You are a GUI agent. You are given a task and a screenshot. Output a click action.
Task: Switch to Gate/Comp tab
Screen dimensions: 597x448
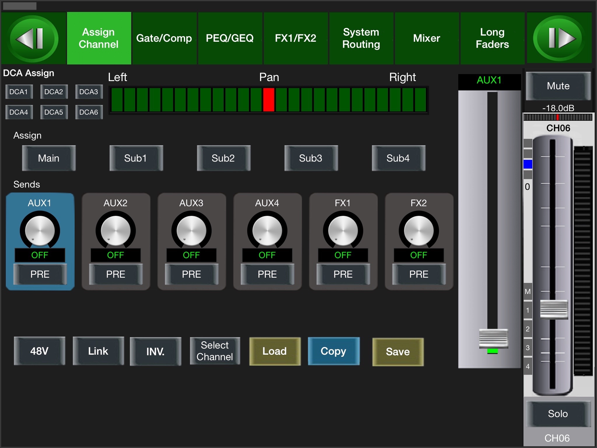pos(164,38)
